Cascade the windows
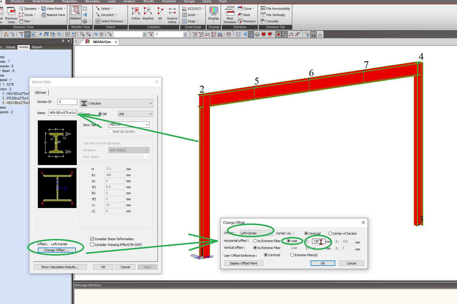Image resolution: width=457 pixels, height=304 pixels. 269,21
